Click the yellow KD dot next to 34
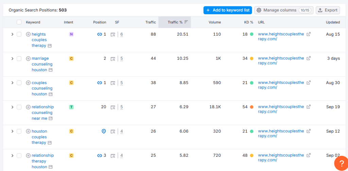Viewport: 348px width, 171px height. [251, 58]
